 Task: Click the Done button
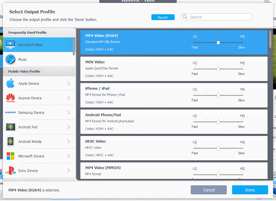[x=250, y=190]
